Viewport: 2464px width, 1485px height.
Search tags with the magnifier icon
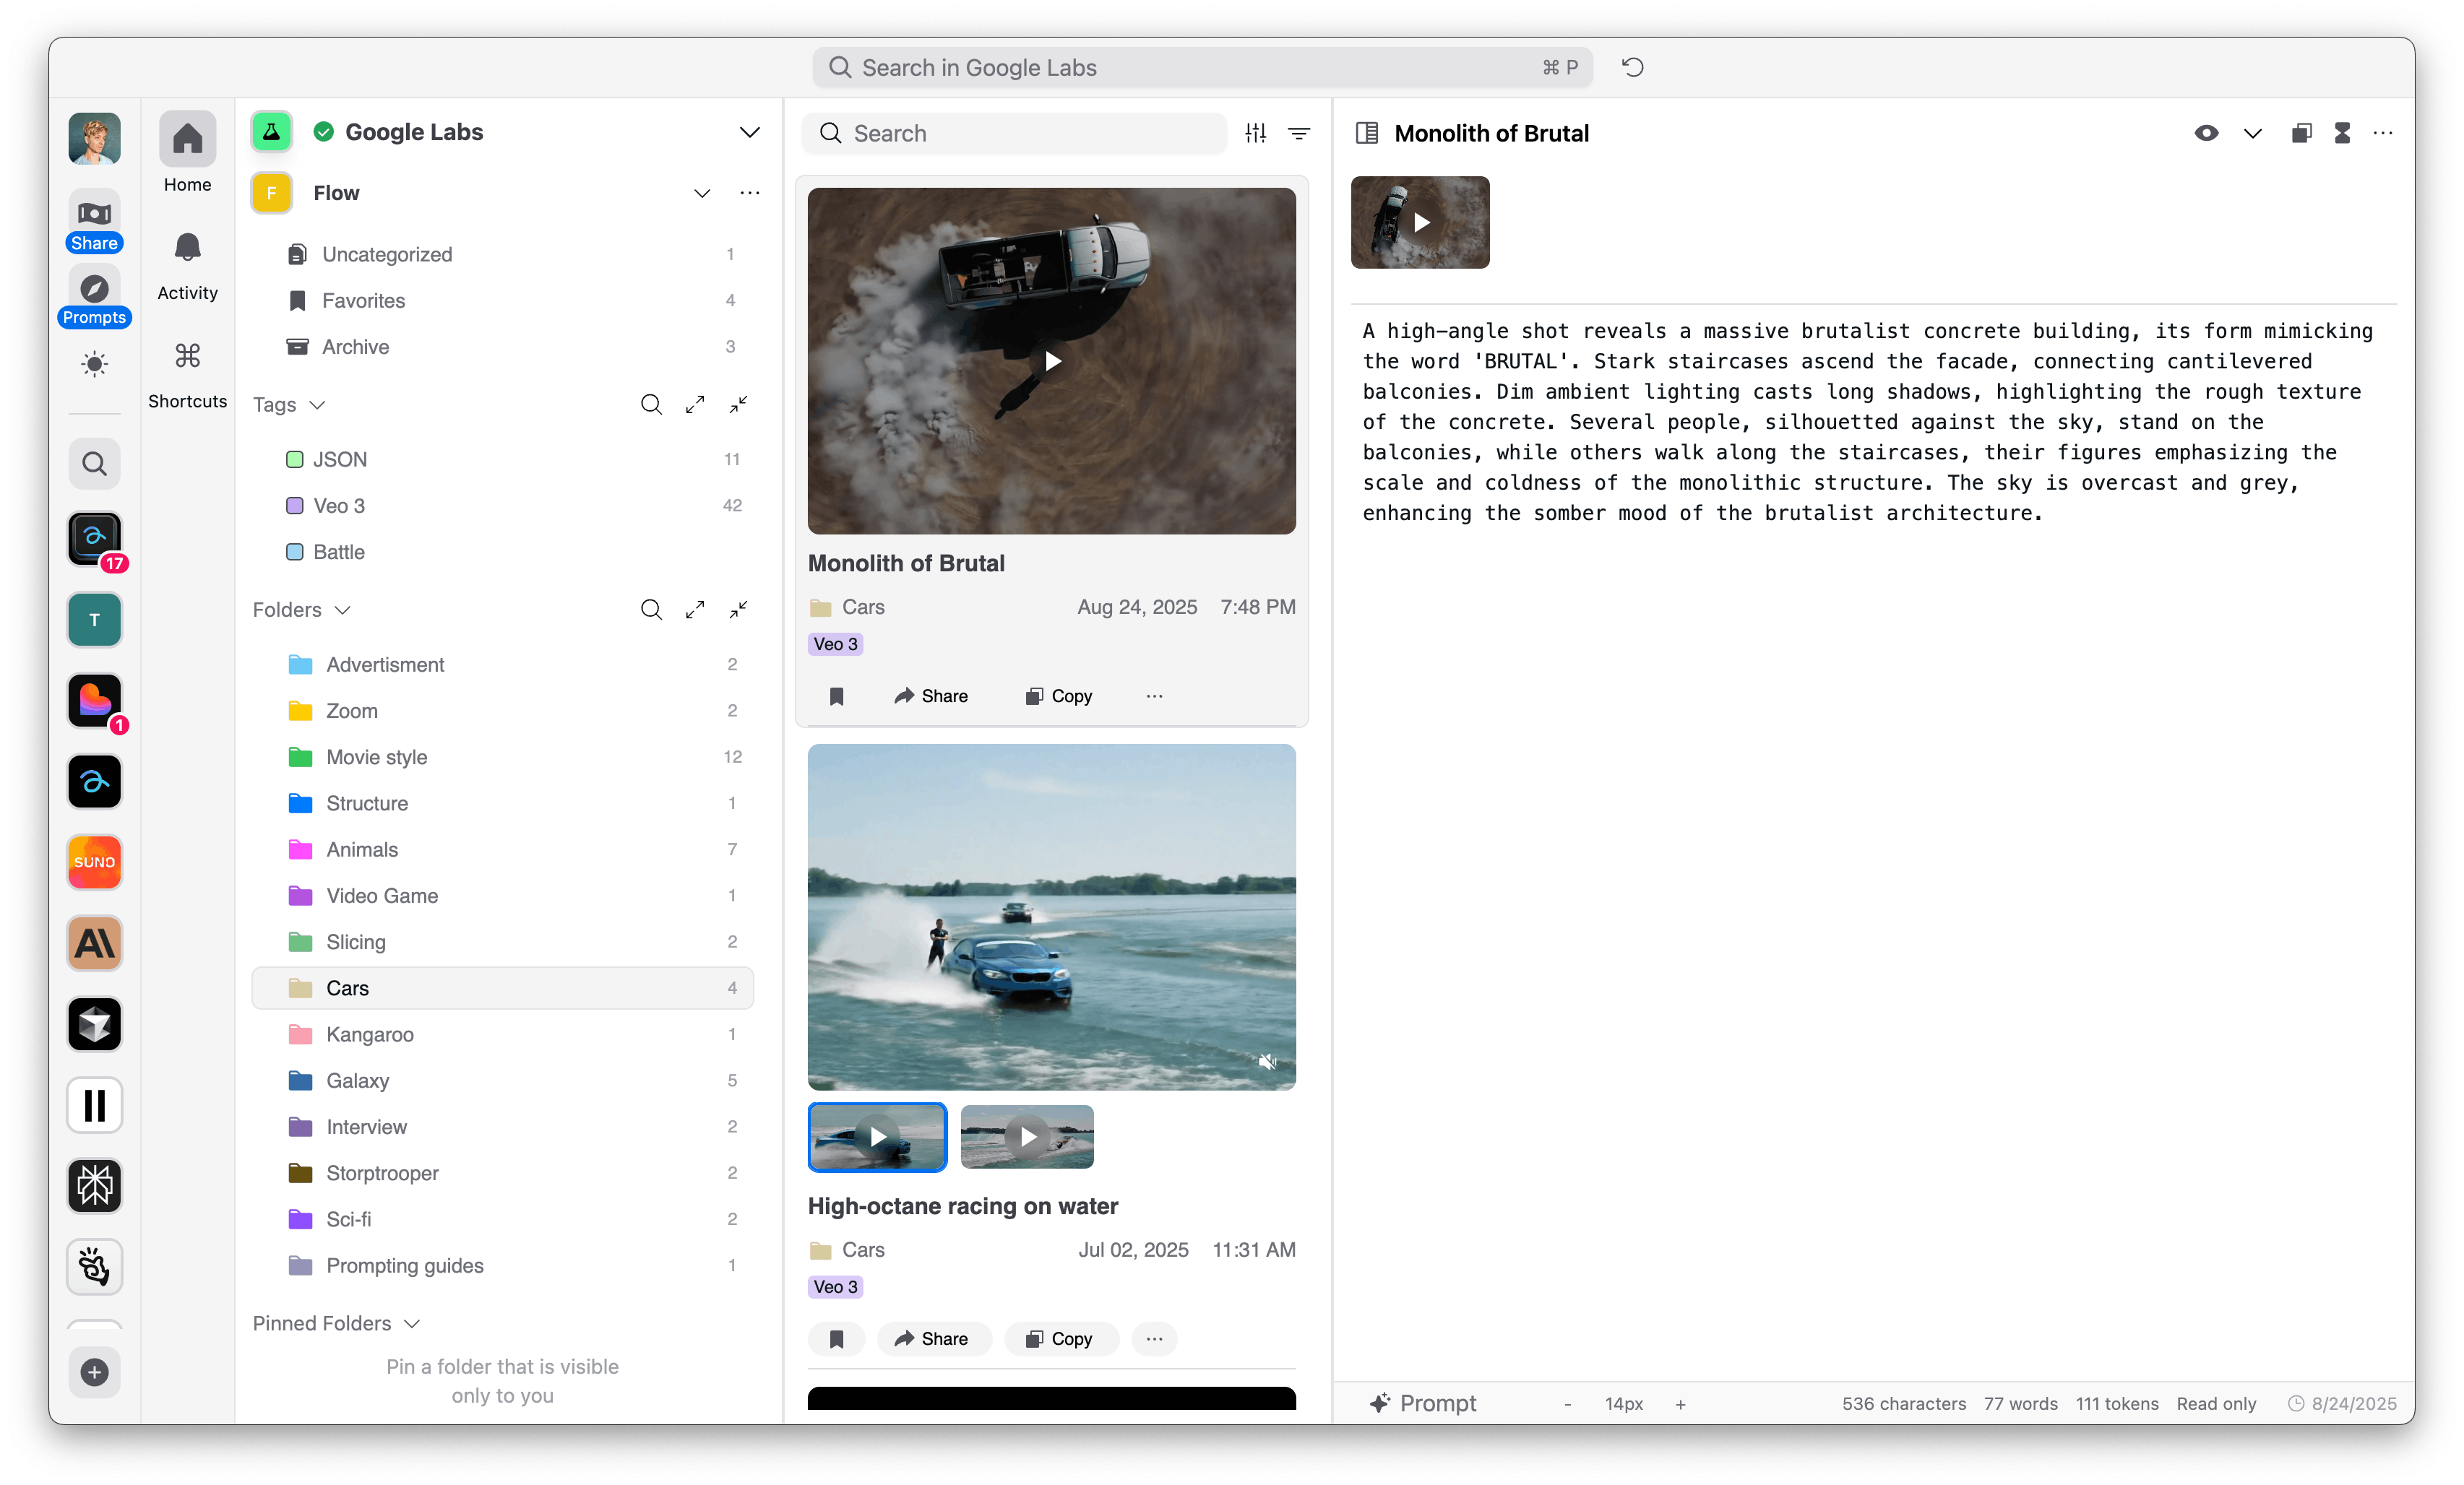tap(651, 404)
